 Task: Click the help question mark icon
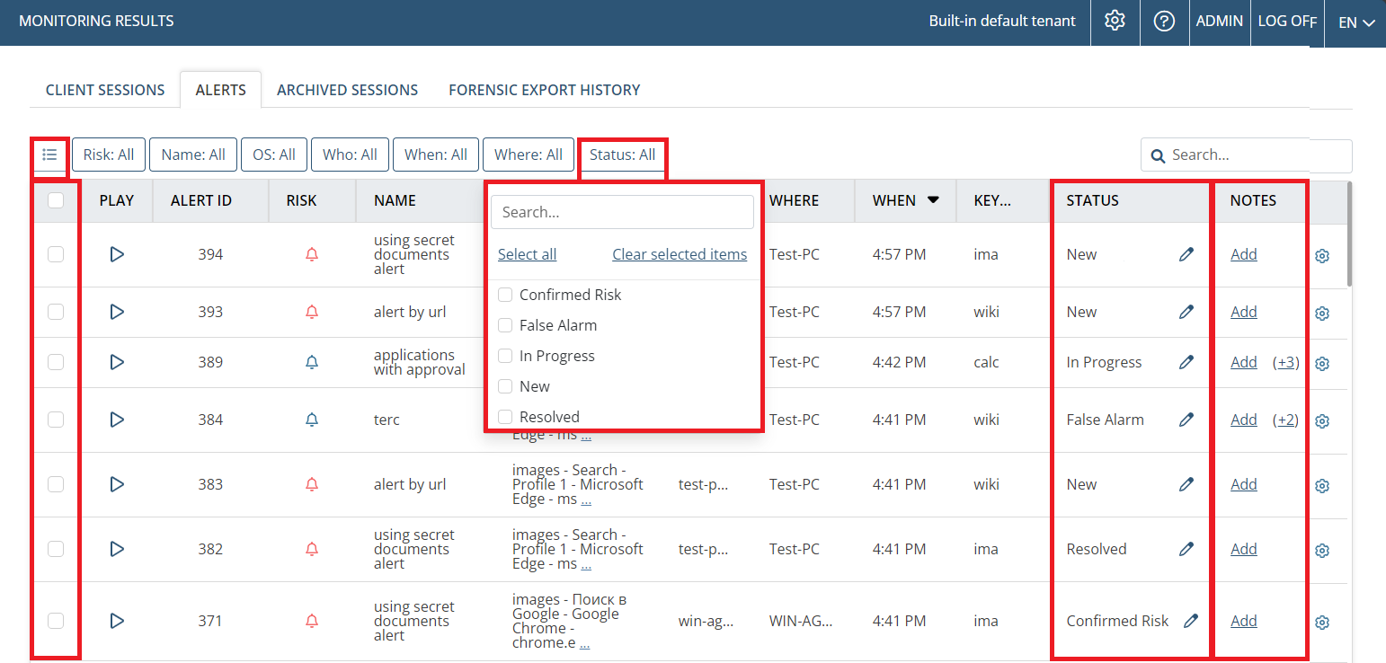[x=1164, y=21]
